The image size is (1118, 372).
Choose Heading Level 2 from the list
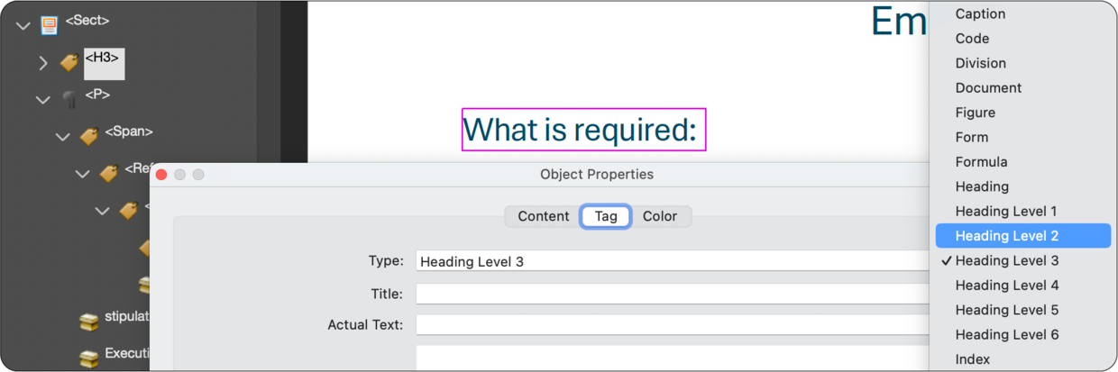tap(1006, 236)
